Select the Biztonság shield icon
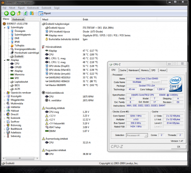Viewport: 191px width, 173px height. pyautogui.click(x=8, y=125)
